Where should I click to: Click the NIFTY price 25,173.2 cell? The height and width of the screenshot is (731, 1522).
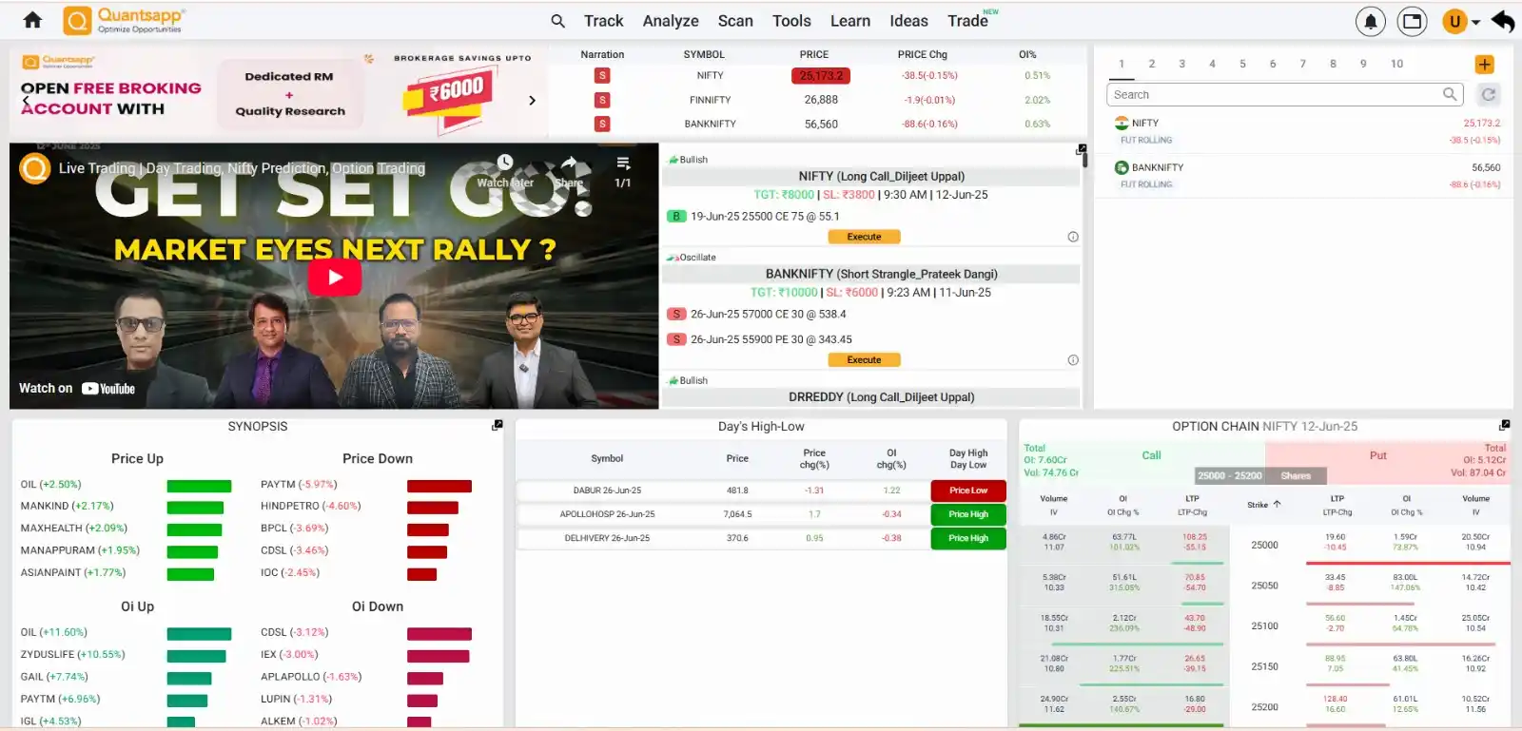pos(821,76)
